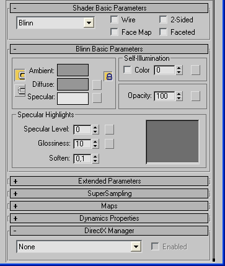The image size is (225, 266).
Task: Toggle the blue padlock linking Ambient and Diffuse maps
Action: (x=108, y=76)
